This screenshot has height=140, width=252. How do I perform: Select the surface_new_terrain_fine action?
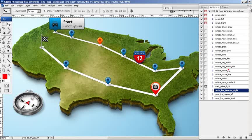(x=231, y=39)
